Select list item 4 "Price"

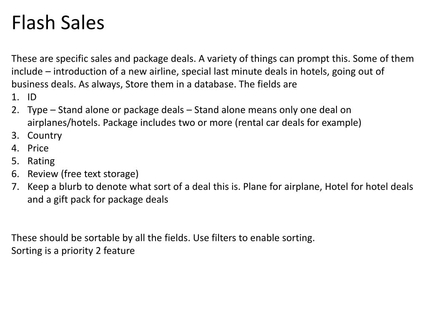point(38,148)
